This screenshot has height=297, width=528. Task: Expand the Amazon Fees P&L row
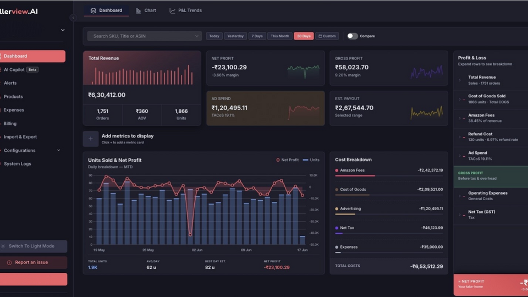click(460, 118)
